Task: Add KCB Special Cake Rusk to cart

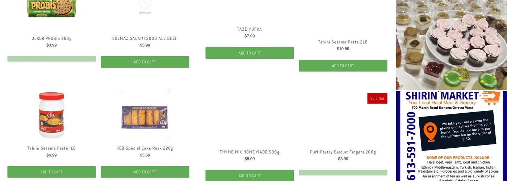Action: click(x=145, y=172)
